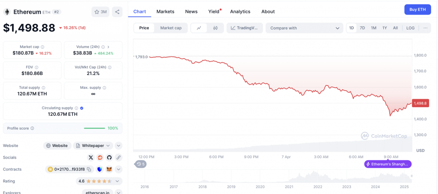Screen dimensions: 438x194
Task: Open the Profile score info icon
Action: (33, 128)
